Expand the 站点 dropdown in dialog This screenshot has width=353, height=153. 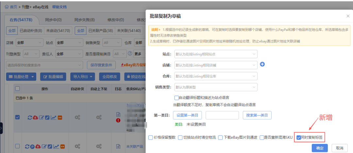pyautogui.click(x=216, y=54)
